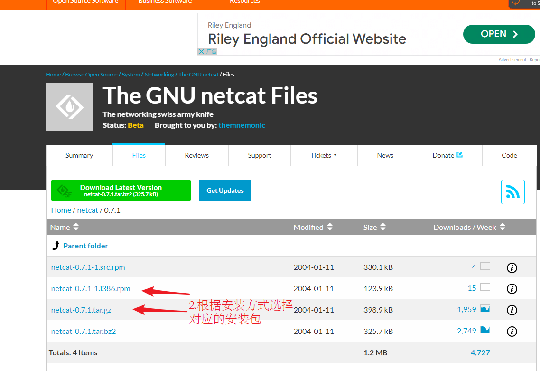Image resolution: width=540 pixels, height=371 pixels.
Task: Open info icon for netcat-0.7.1-1.src.rpm
Action: tap(512, 268)
